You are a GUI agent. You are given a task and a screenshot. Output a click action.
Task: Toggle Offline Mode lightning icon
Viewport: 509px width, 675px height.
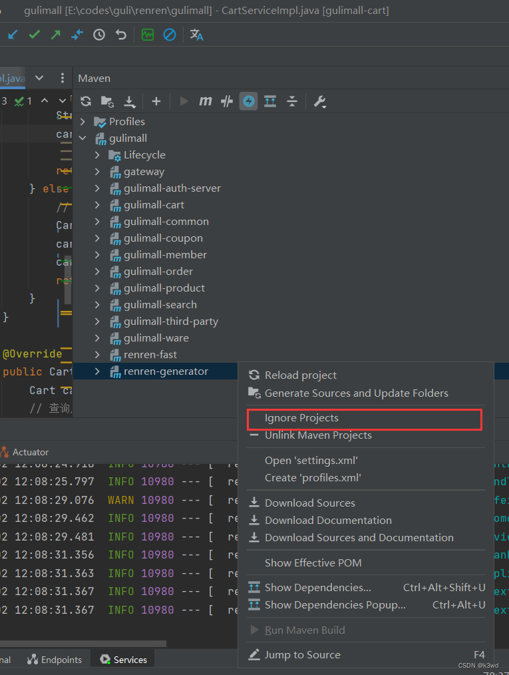pyautogui.click(x=249, y=101)
